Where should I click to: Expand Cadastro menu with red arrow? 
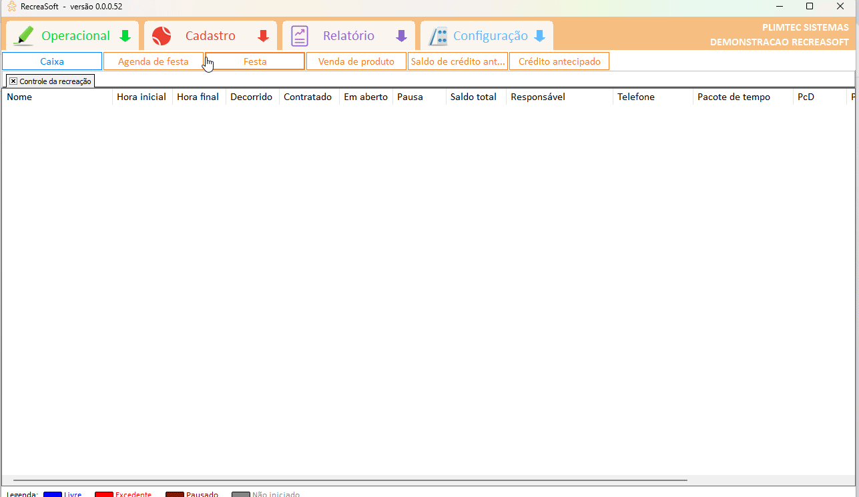[263, 36]
